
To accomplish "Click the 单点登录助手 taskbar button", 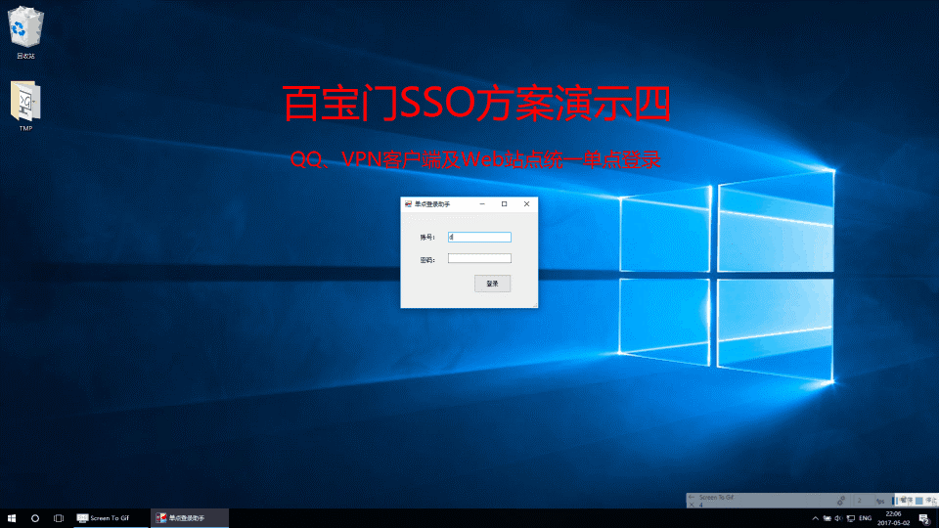I will click(189, 518).
